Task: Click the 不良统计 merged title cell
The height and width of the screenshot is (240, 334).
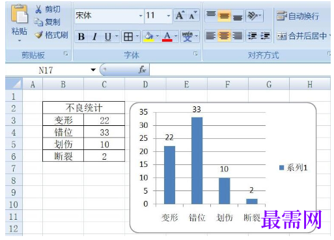Action: (x=84, y=108)
